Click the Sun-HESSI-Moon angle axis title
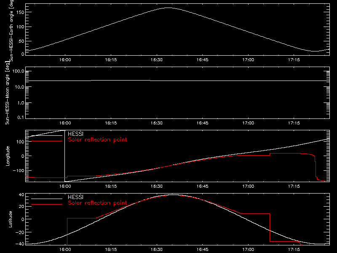The width and height of the screenshot is (337, 253). tap(7, 93)
